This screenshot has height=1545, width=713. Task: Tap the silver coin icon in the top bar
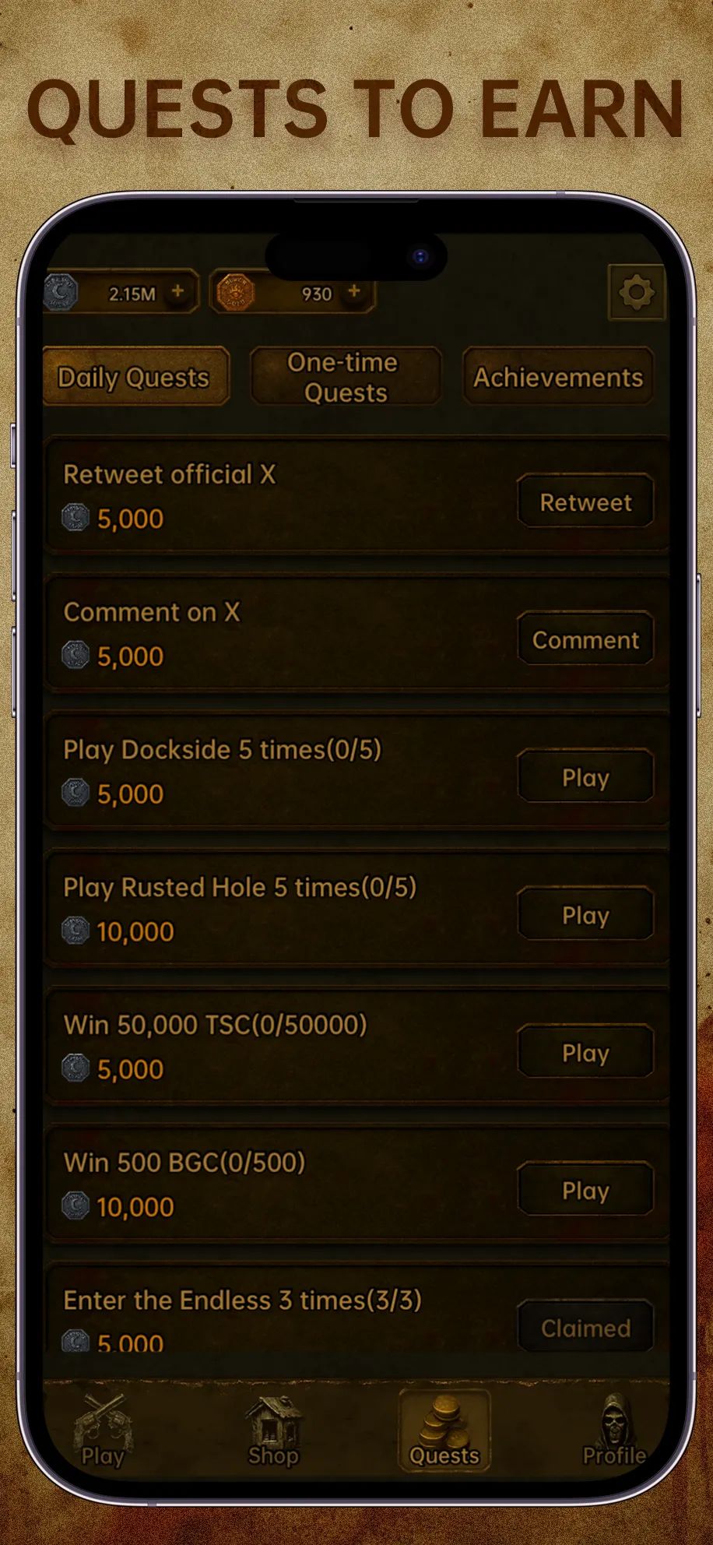point(61,293)
